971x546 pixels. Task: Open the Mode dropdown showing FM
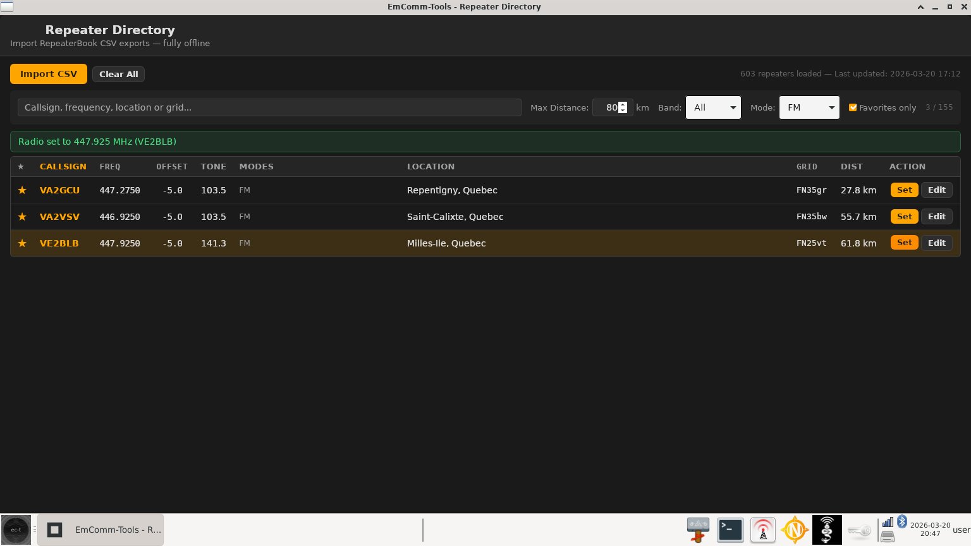click(x=809, y=107)
